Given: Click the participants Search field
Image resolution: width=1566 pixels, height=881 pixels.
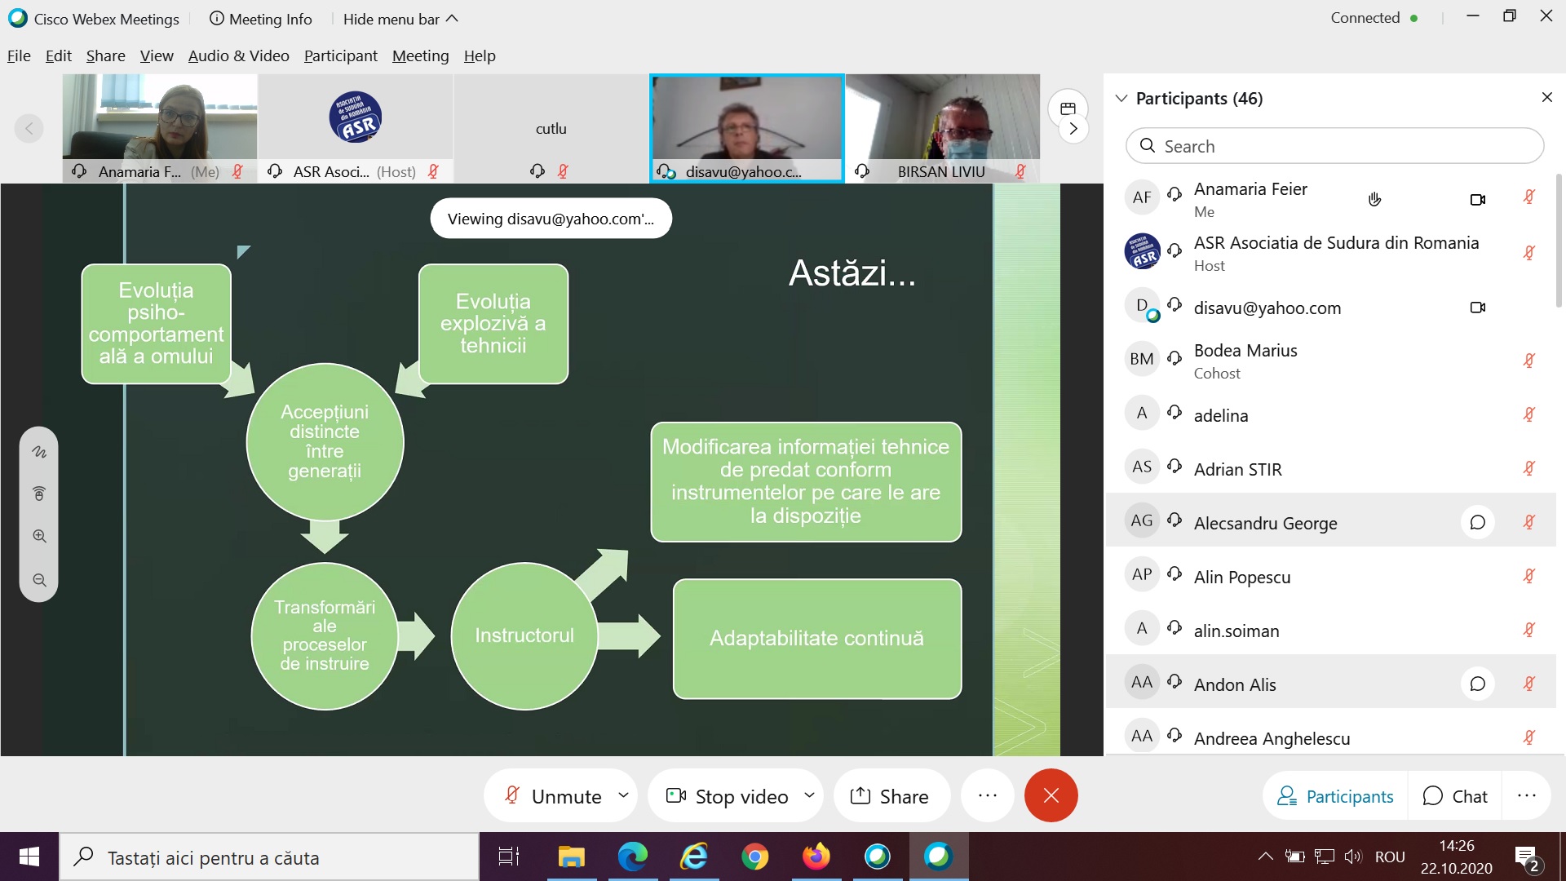Looking at the screenshot, I should pos(1334,146).
